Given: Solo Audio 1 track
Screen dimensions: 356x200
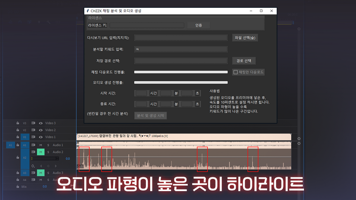Looking at the screenshot, I should click(48, 145).
